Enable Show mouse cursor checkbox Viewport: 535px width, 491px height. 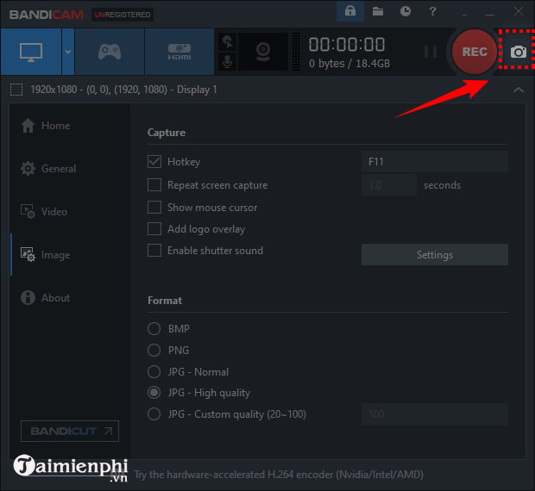coord(154,208)
